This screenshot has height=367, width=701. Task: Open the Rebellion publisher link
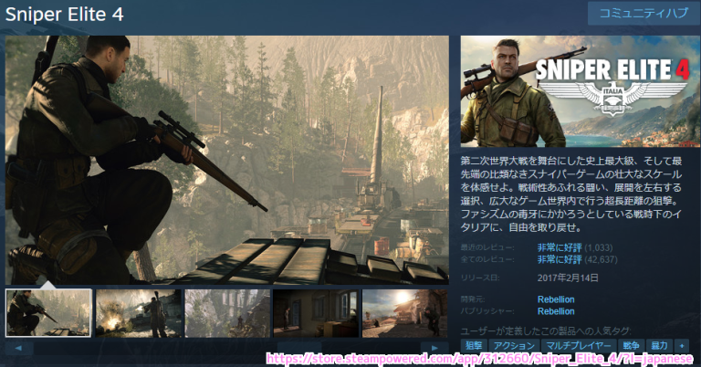tap(556, 311)
